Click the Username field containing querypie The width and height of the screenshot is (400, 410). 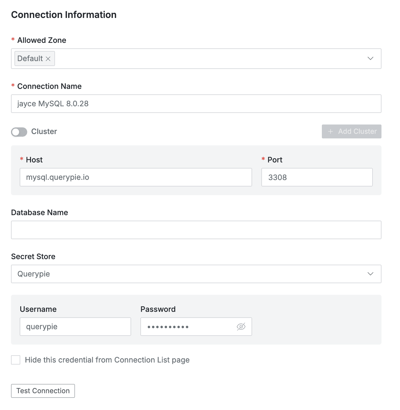tap(75, 326)
